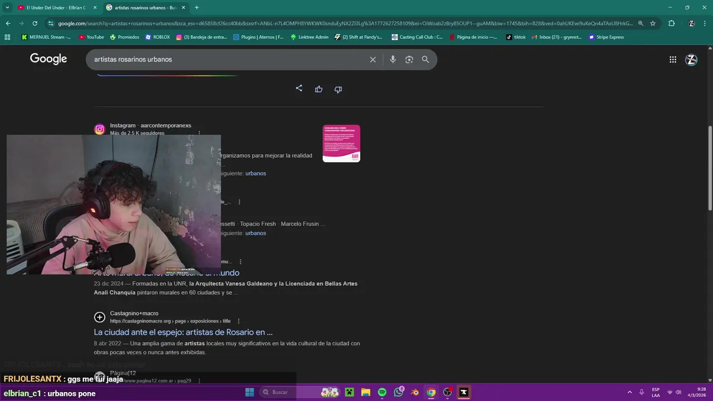Give the overview a thumbs up
This screenshot has height=401, width=713.
319,89
